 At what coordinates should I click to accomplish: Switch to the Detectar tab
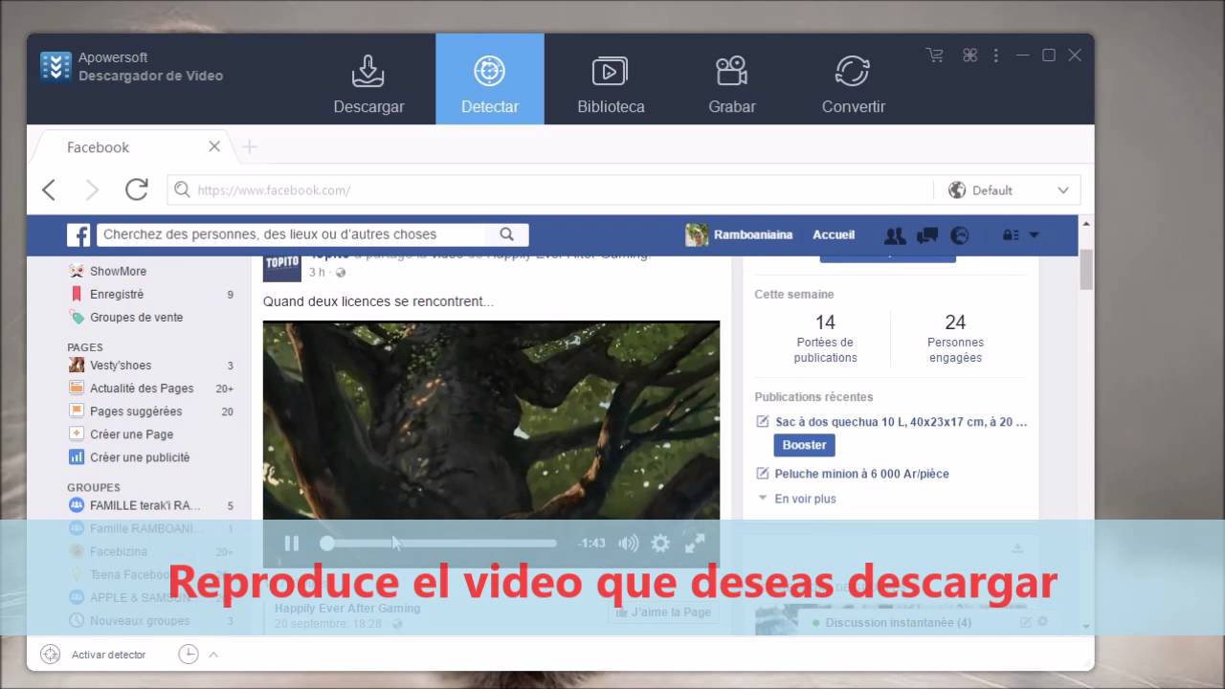(x=490, y=79)
